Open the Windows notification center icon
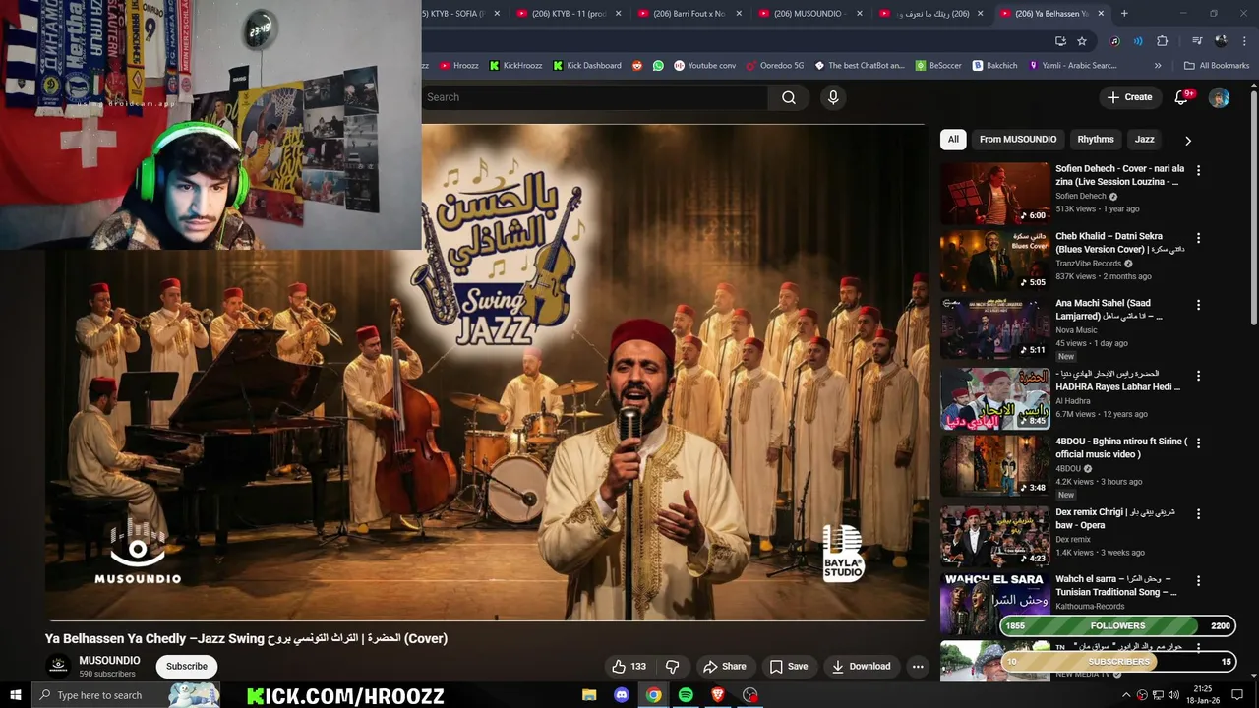1259x708 pixels. coord(1237,695)
